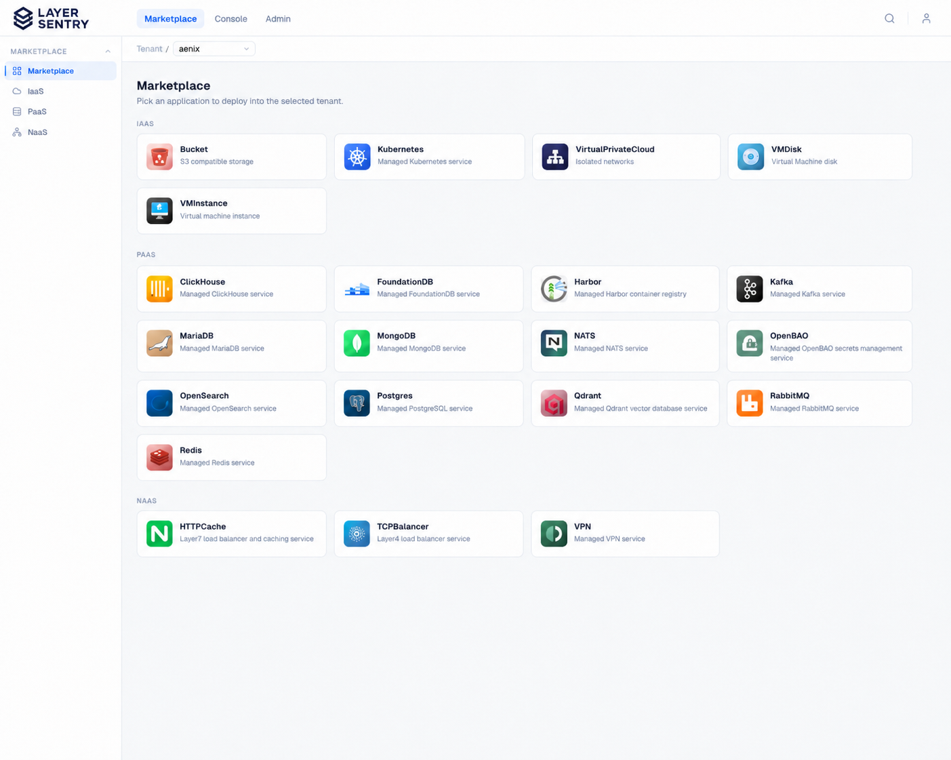Open the Redis application title

[190, 450]
